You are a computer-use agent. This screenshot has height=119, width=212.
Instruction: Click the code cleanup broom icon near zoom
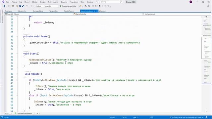(x=37, y=113)
